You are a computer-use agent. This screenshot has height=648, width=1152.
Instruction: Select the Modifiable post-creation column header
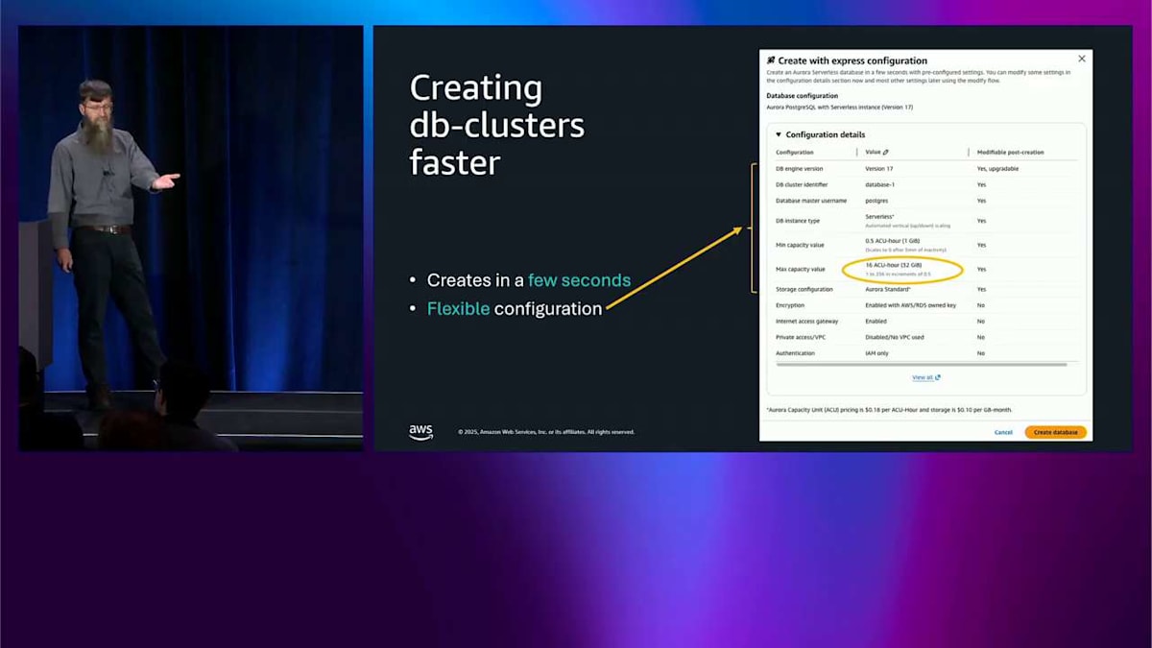coord(1010,152)
